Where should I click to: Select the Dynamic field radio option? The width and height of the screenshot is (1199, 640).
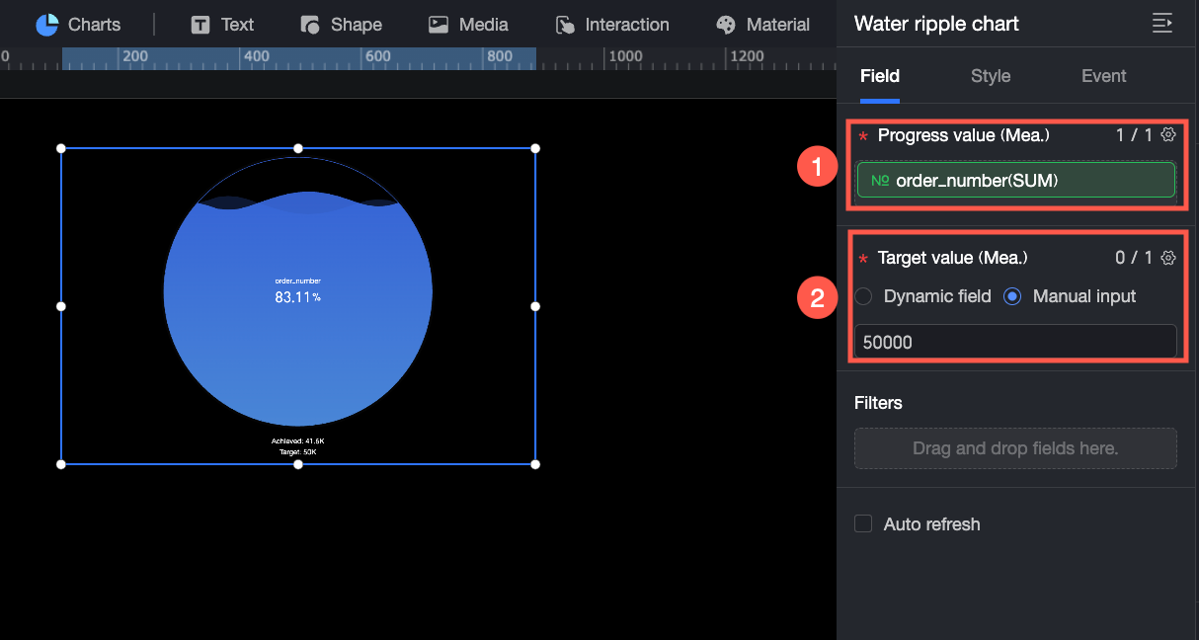coord(863,296)
